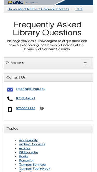The height and width of the screenshot is (172, 97).
Task: Open the Campus Technology topic
Action: point(34,169)
